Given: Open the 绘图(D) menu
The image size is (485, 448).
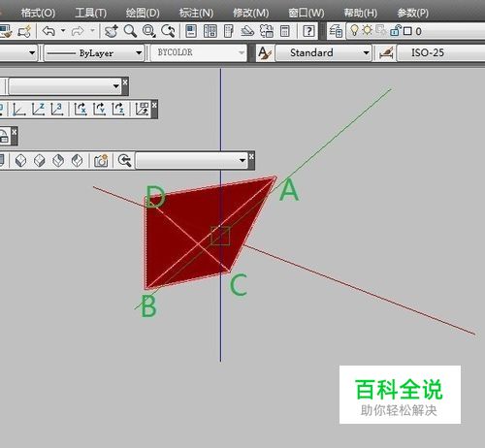Looking at the screenshot, I should point(143,13).
